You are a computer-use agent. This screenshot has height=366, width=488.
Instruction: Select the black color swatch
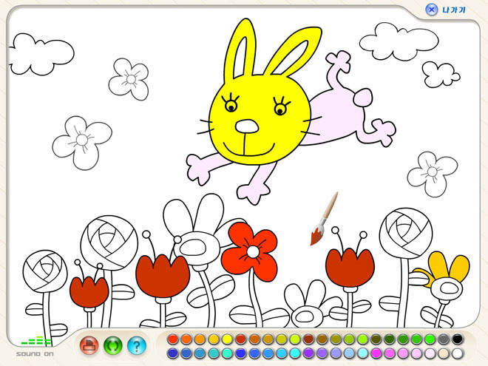click(x=458, y=339)
